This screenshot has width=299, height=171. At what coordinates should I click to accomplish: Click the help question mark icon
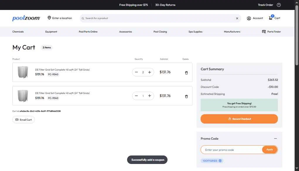tap(279, 5)
